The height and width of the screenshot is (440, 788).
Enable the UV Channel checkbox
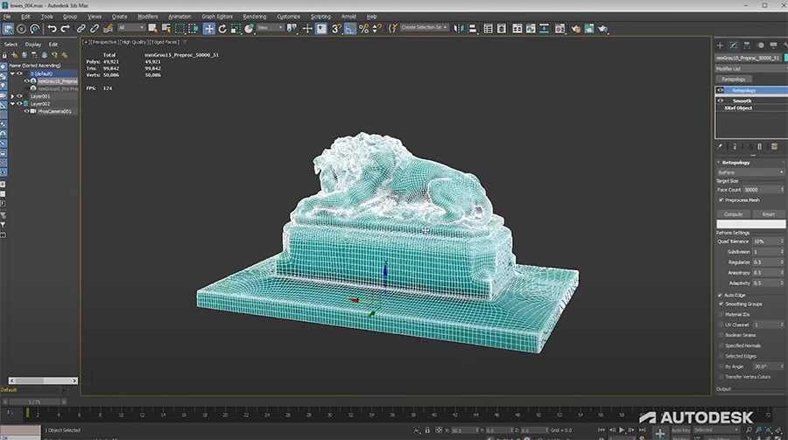point(721,325)
